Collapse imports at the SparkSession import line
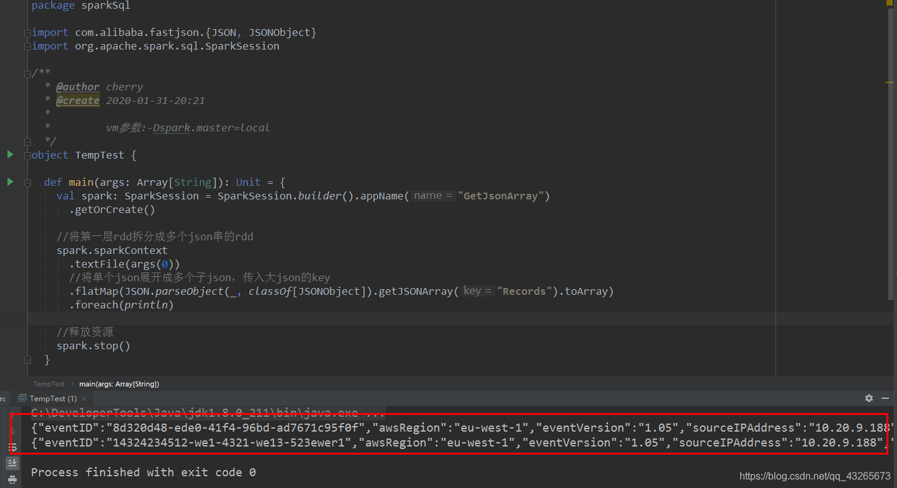 [27, 46]
